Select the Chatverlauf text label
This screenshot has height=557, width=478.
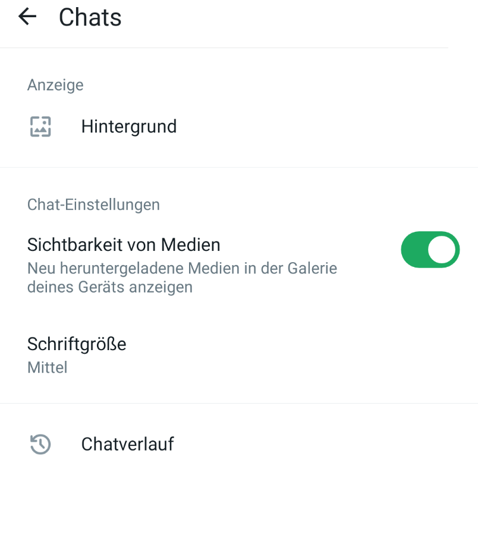click(x=127, y=444)
